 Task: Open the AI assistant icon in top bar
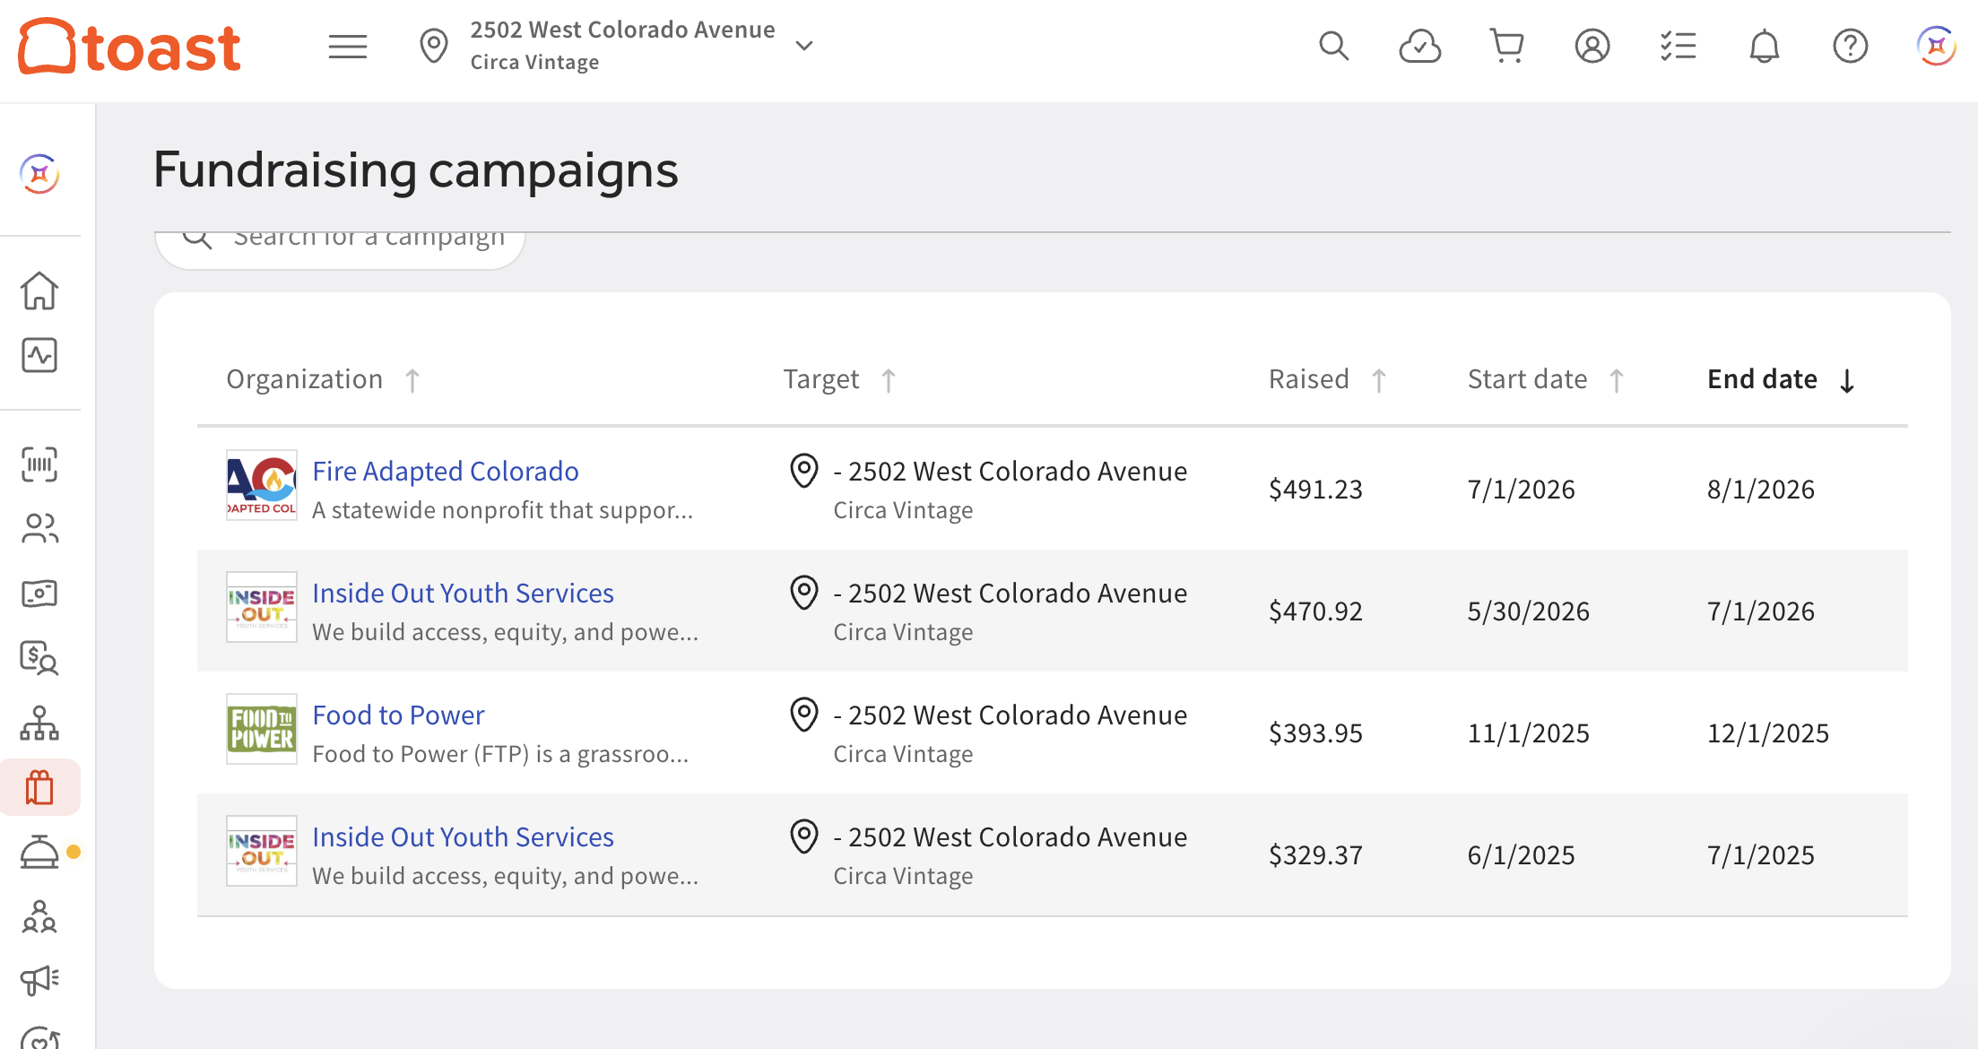click(1936, 46)
